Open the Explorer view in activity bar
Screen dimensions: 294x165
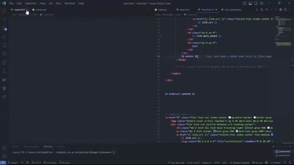click(x=4, y=11)
